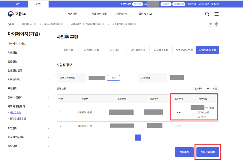Viewport: 243px width, 164px height.
Task: Click page 1 in pagination
Action: click(x=138, y=138)
